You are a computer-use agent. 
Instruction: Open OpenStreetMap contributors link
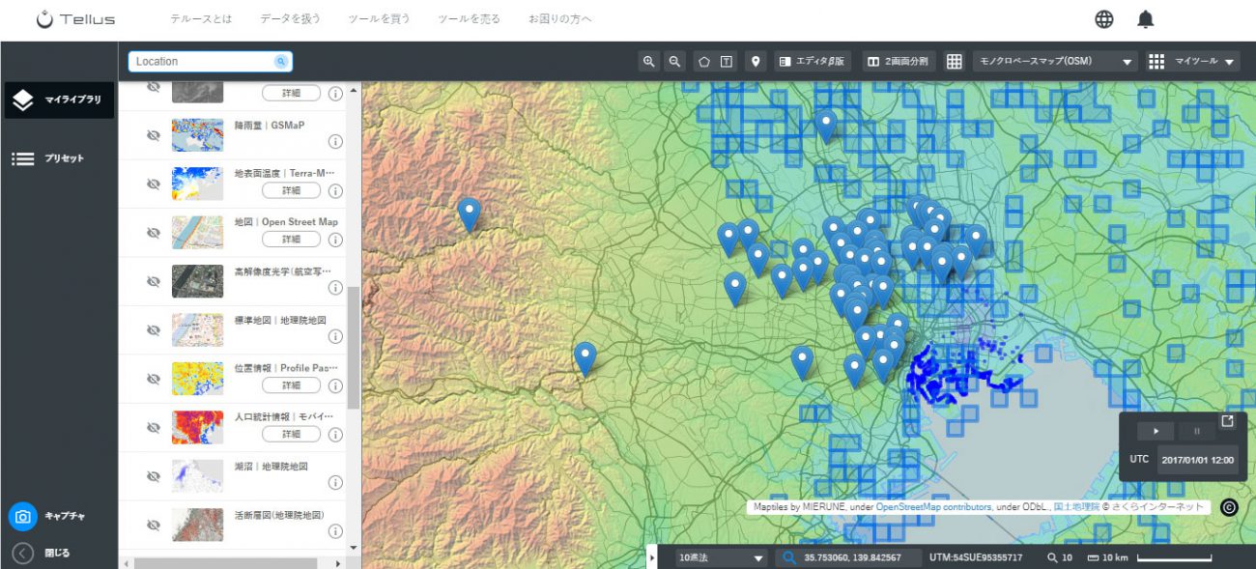(x=933, y=506)
